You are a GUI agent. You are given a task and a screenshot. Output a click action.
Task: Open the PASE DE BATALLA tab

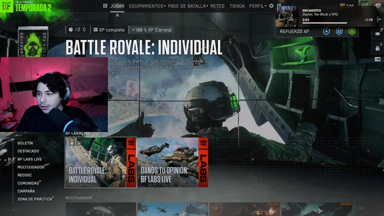pyautogui.click(x=187, y=6)
